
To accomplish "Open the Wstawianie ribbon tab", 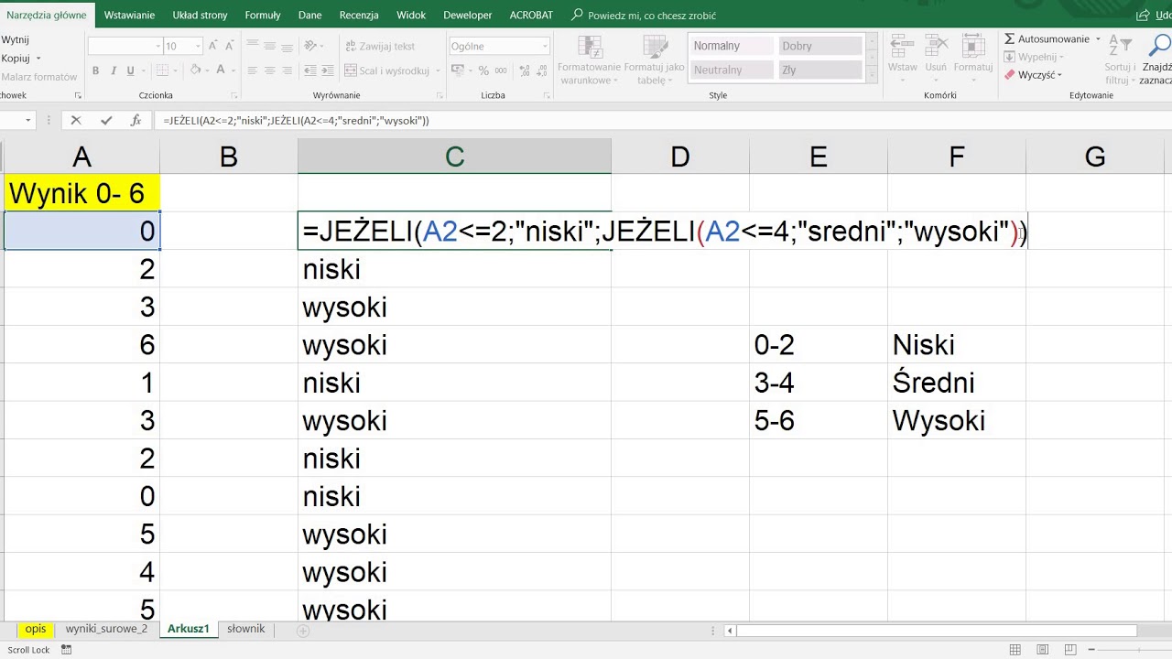I will [129, 16].
